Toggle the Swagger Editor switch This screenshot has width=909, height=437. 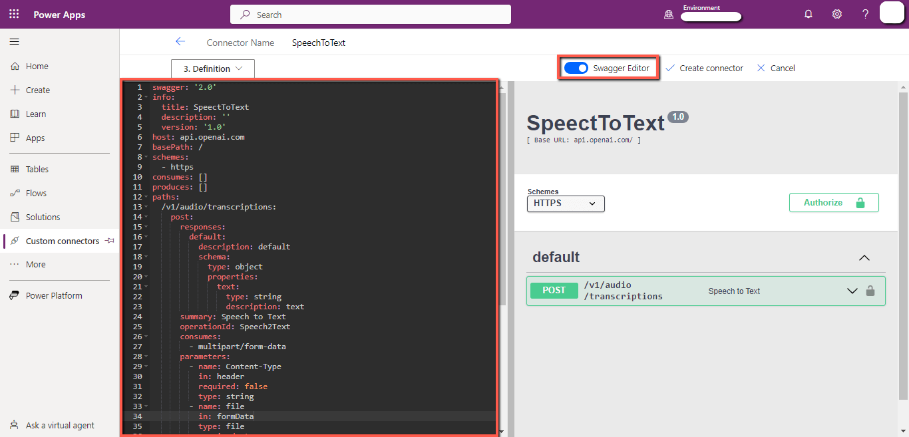(576, 68)
